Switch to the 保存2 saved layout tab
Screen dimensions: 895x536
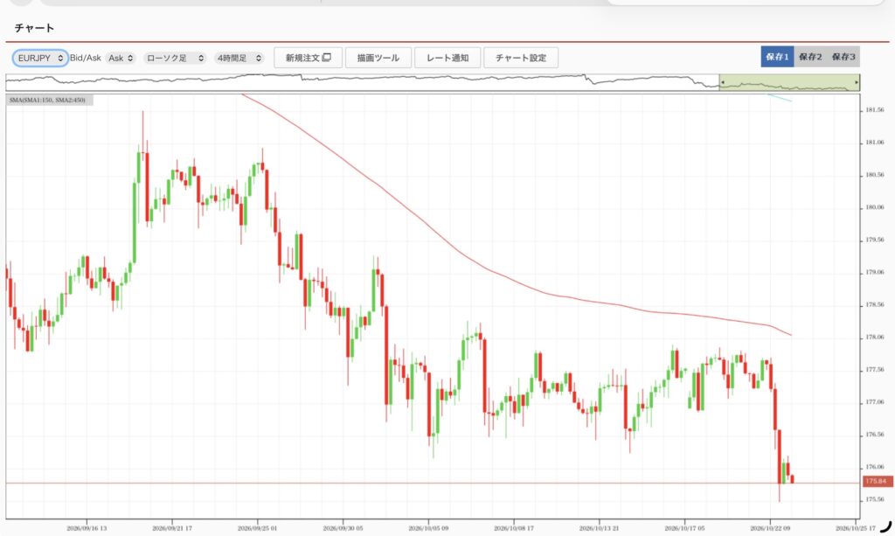pos(810,57)
